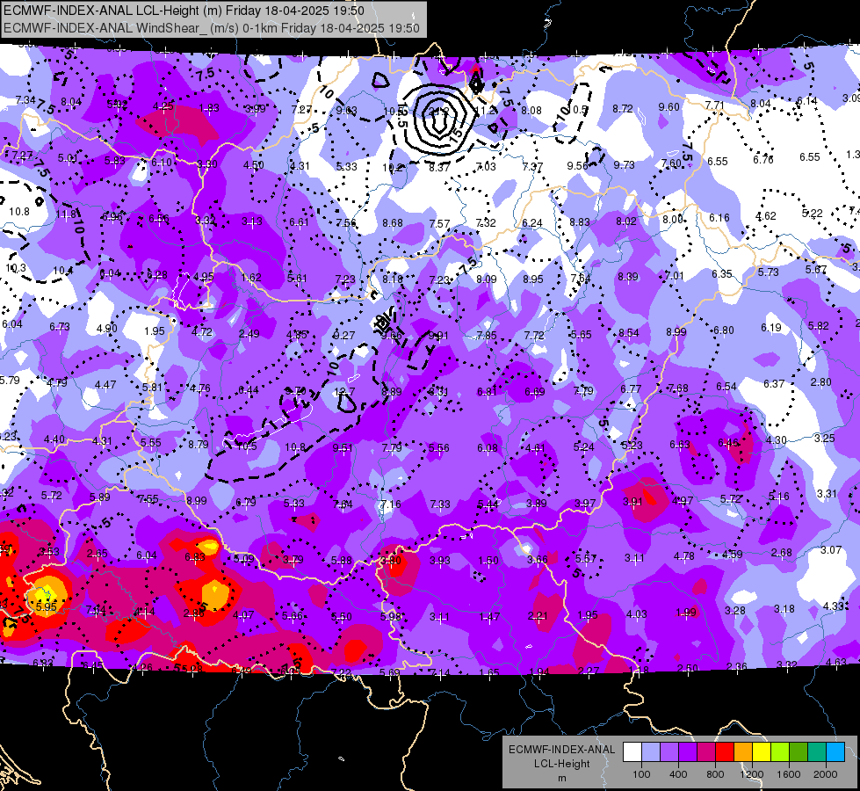Click the wind shear value '5.82'

click(x=819, y=326)
